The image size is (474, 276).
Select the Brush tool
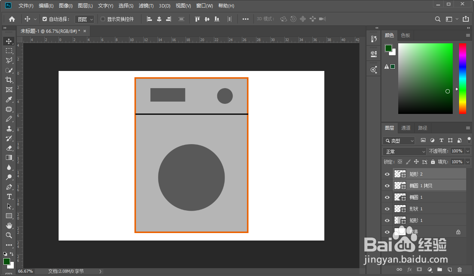pyautogui.click(x=9, y=119)
